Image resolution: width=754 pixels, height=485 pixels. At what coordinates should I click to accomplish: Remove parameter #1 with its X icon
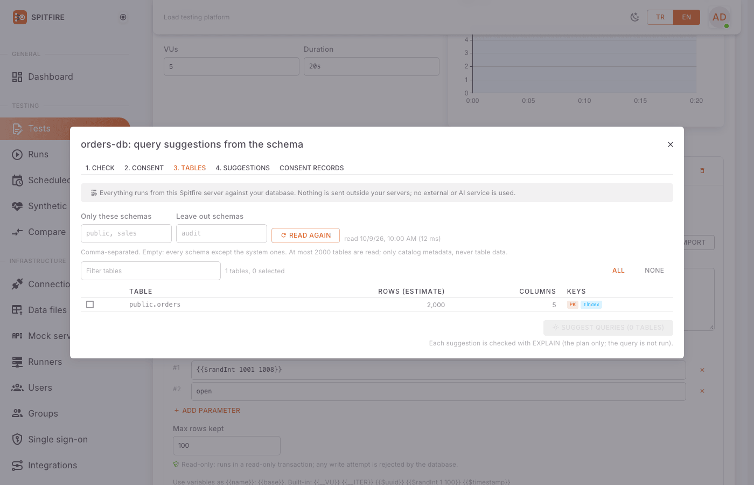[702, 370]
